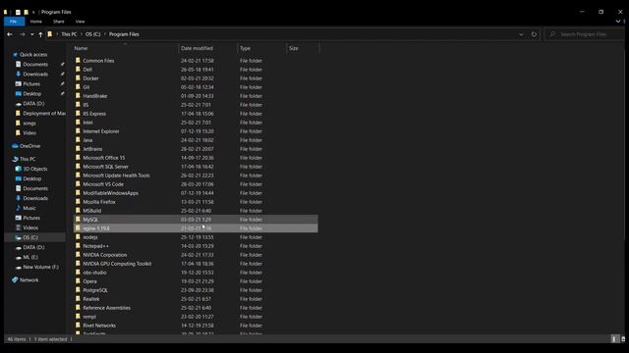This screenshot has height=353, width=629.
Task: Select the Microsoft Office 15 folder icon
Action: point(78,157)
